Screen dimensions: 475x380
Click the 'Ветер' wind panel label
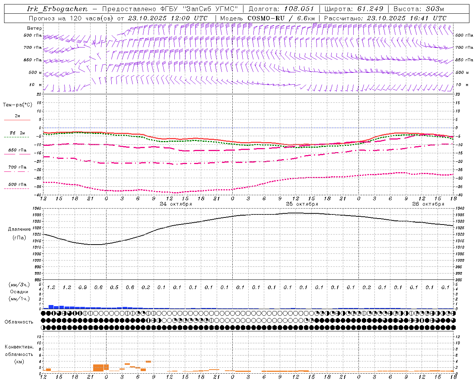tap(35, 28)
